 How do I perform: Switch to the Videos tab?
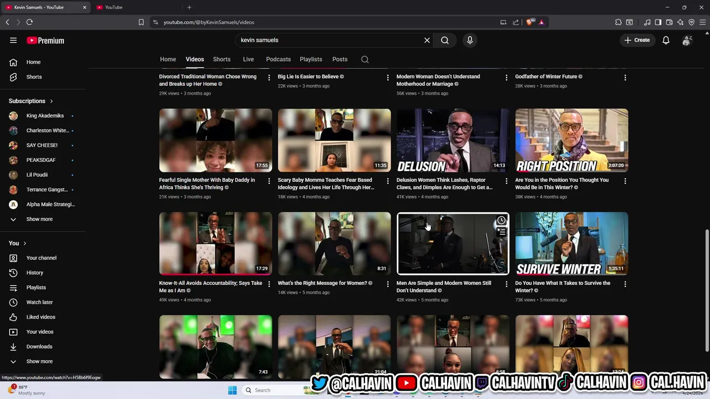195,59
